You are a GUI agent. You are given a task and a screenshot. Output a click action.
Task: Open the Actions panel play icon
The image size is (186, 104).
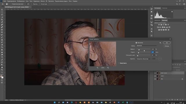point(152,12)
